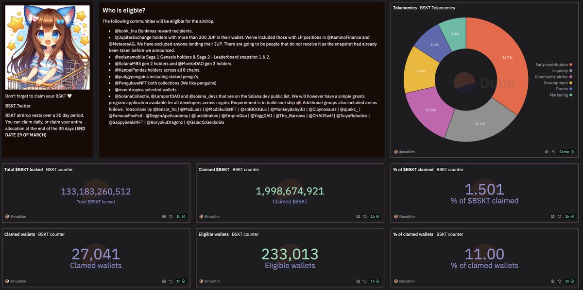The width and height of the screenshot is (583, 290).
Task: Click 1h freshness badge on Total $BSKT locked
Action: (181, 216)
